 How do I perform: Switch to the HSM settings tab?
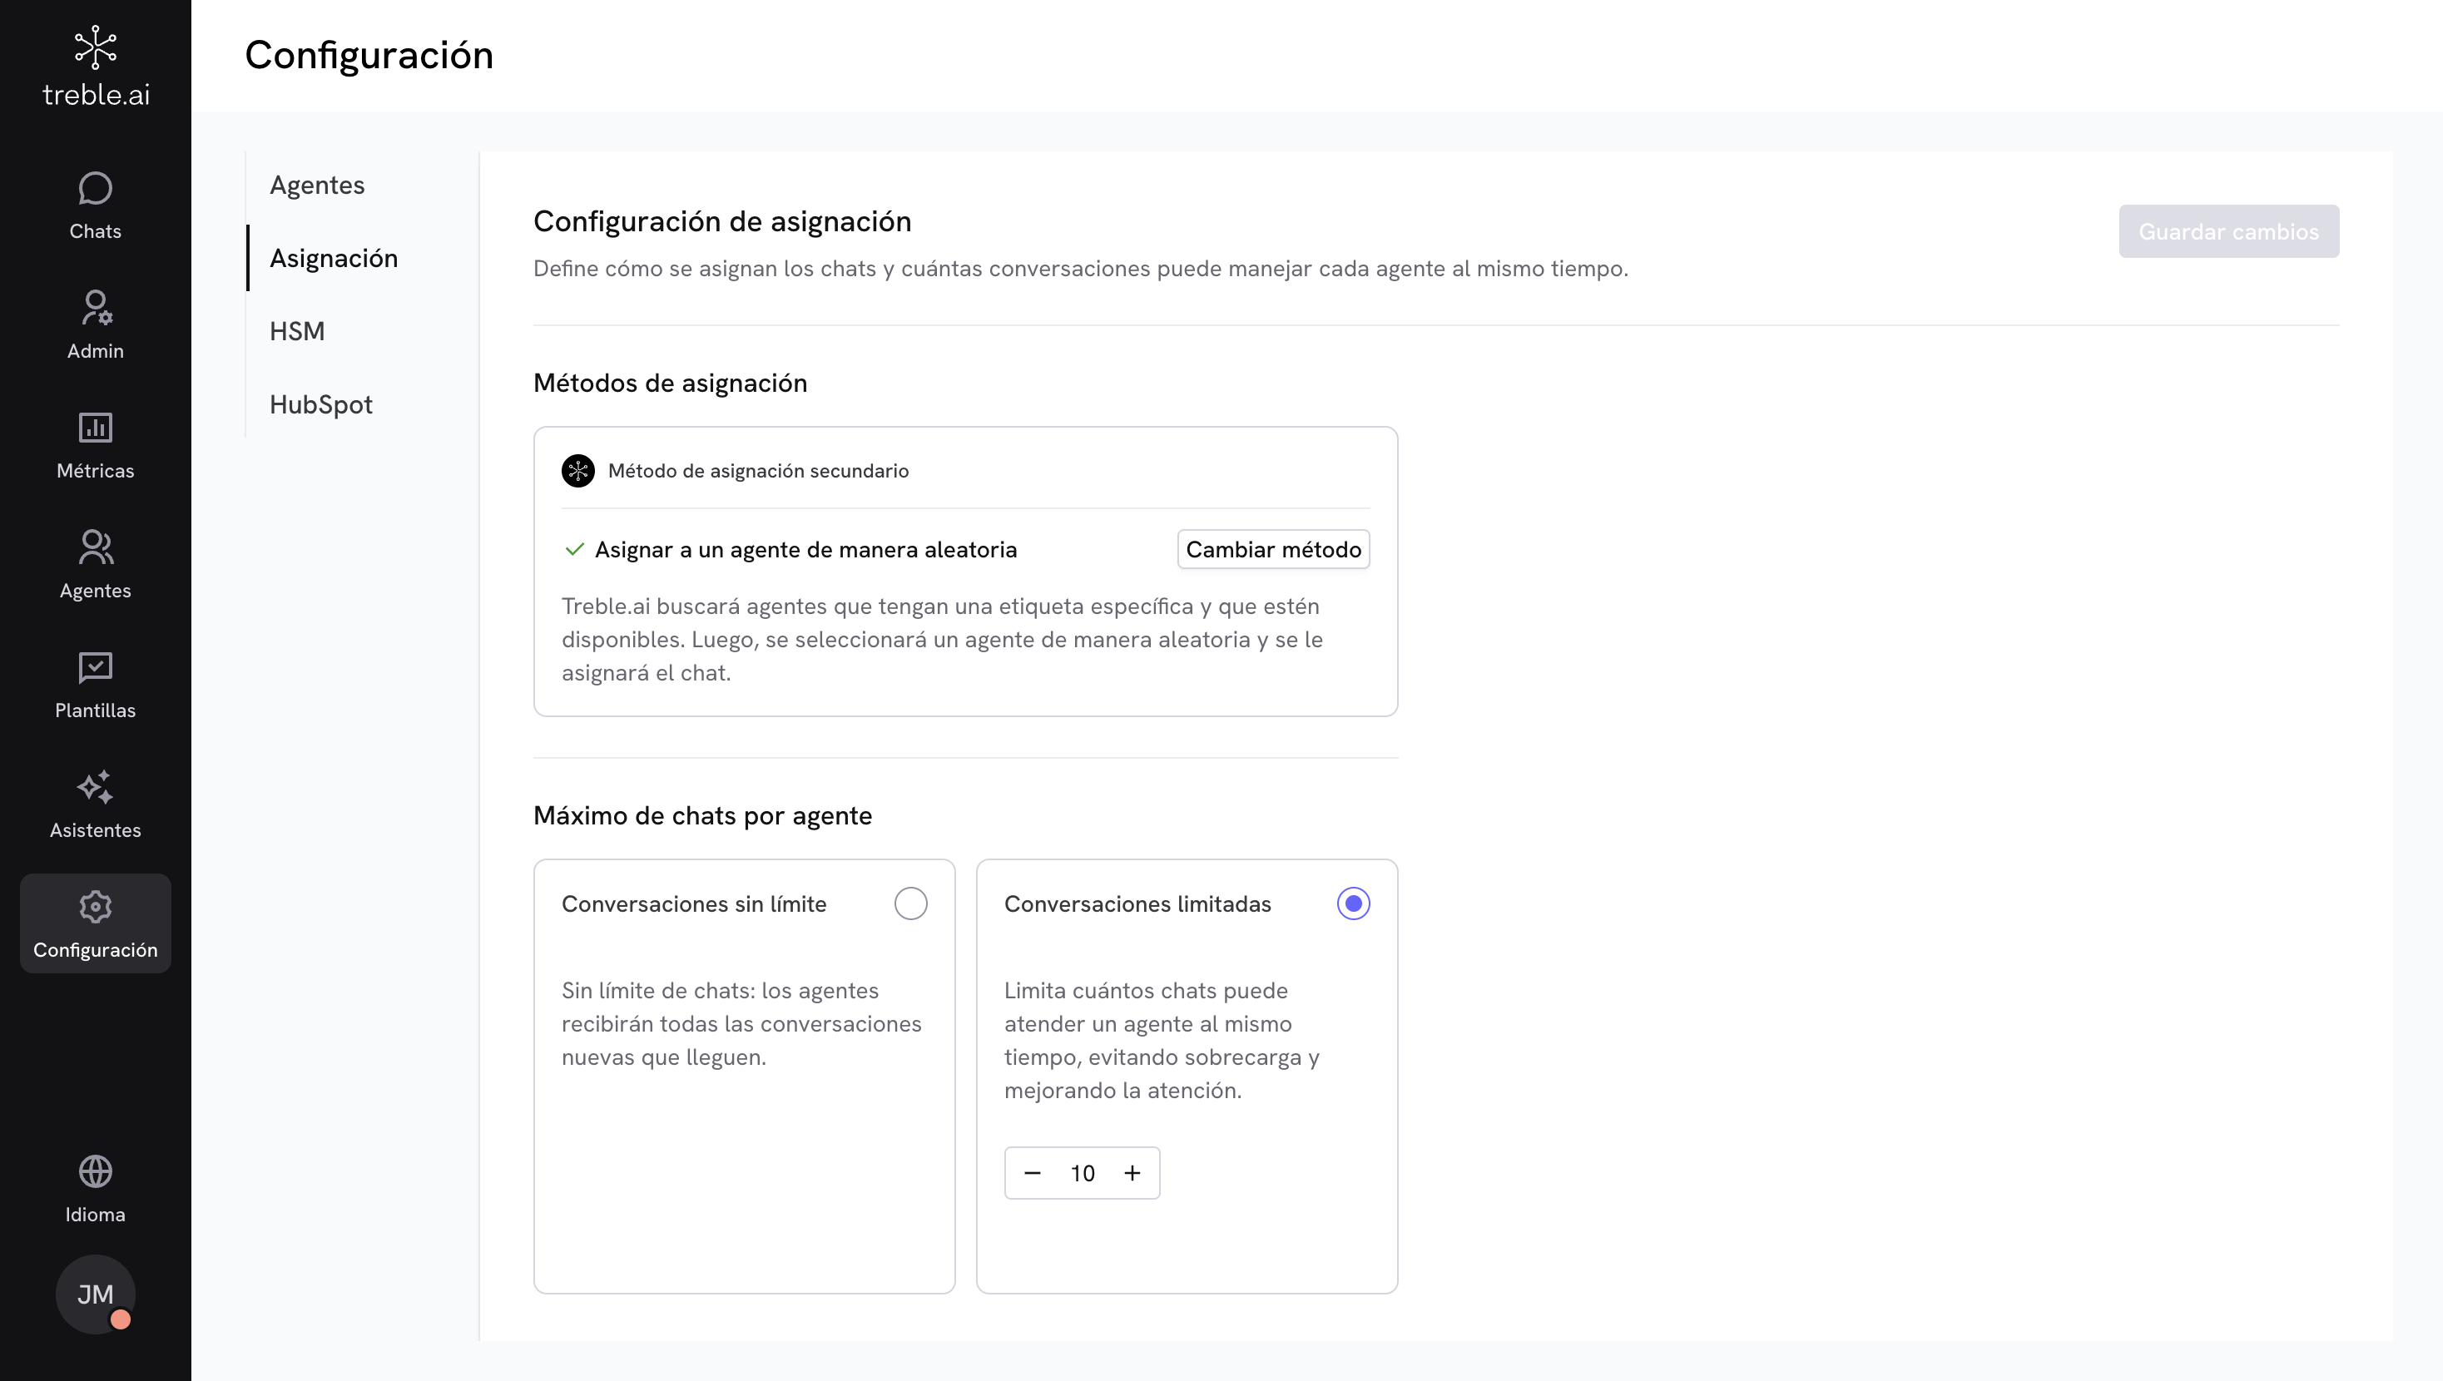(297, 331)
